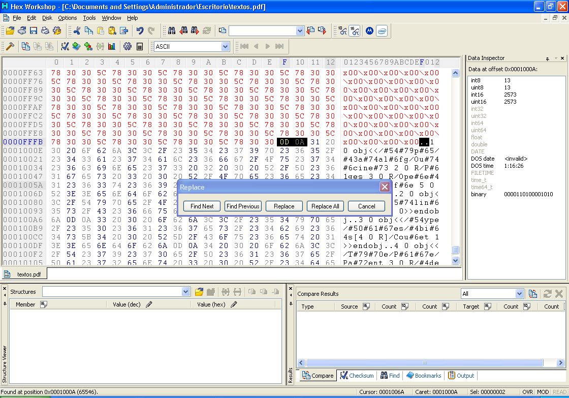Switch to the Find results tab
The height and width of the screenshot is (398, 569).
(390, 376)
